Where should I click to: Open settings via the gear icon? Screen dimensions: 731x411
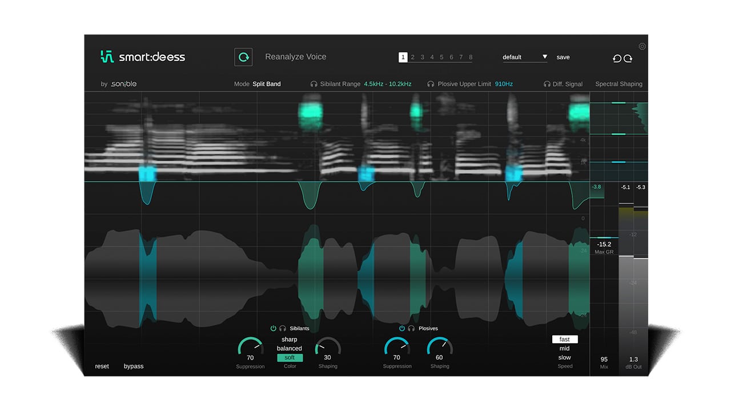pos(642,46)
